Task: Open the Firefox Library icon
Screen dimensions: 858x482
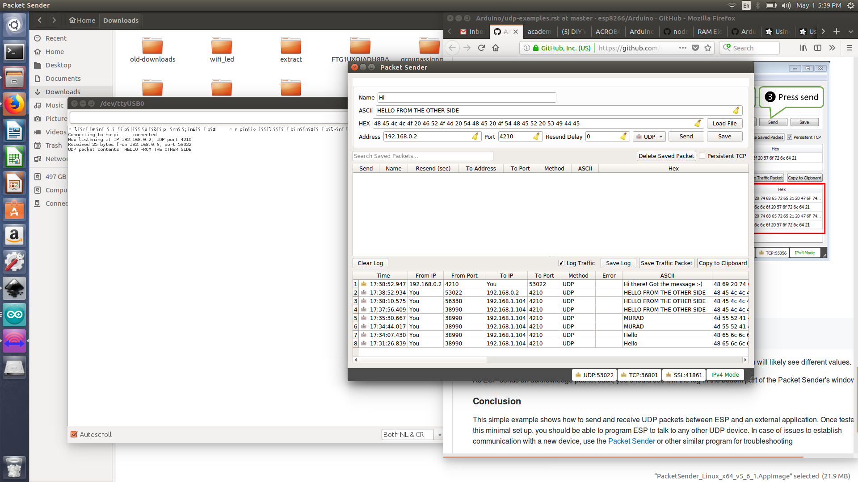Action: pos(803,48)
